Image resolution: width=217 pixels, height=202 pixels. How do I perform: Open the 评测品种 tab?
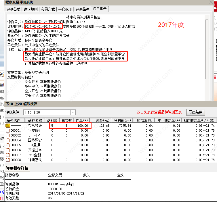coord(83,9)
